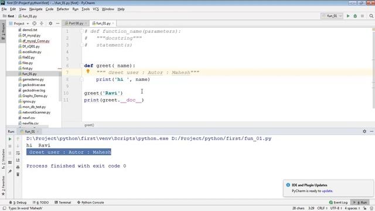Click the locate/scroll-from-source target icon in Project panel

click(34, 23)
